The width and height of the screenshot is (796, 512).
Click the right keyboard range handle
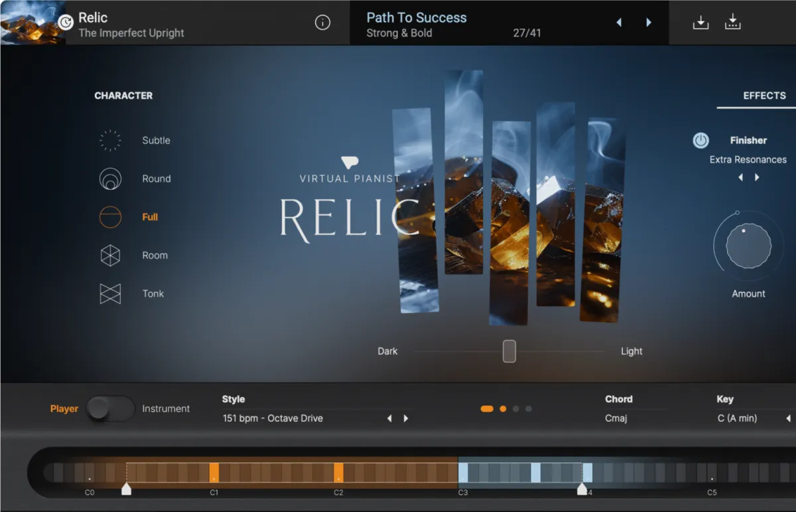click(x=582, y=489)
